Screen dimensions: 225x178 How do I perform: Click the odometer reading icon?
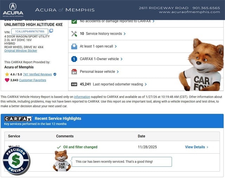[74, 84]
